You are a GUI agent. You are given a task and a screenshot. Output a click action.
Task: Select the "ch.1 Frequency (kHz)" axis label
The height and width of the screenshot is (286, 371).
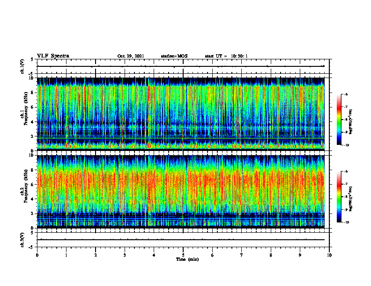pos(25,109)
